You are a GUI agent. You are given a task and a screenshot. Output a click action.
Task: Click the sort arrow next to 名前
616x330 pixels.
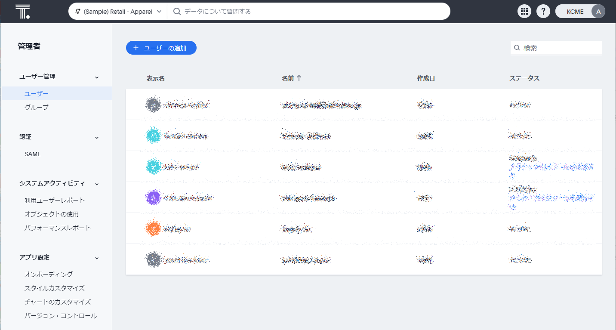[299, 78]
